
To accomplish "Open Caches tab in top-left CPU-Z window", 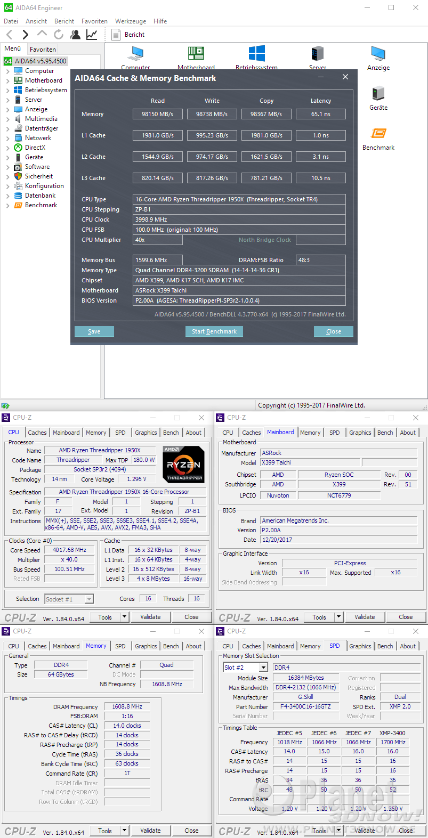I will pos(37,433).
